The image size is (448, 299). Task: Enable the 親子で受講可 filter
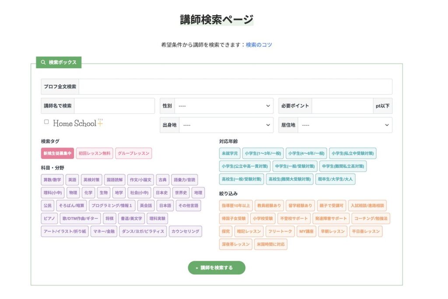[332, 205]
